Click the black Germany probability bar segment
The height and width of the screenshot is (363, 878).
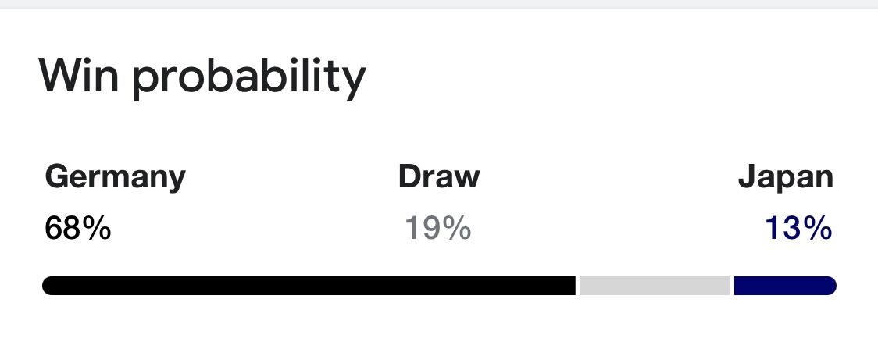[x=309, y=286]
